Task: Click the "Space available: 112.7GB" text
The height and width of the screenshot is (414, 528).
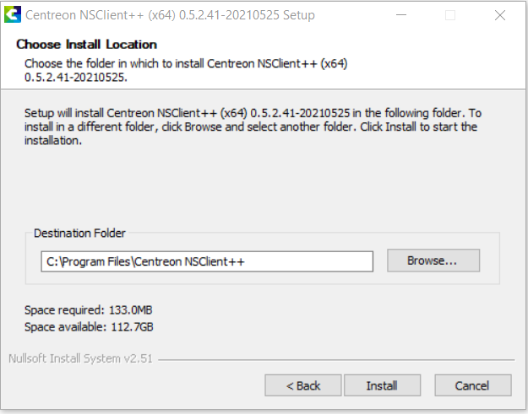Action: pyautogui.click(x=89, y=327)
